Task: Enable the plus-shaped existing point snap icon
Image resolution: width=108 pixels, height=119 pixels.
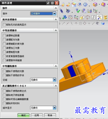Action: (89, 23)
